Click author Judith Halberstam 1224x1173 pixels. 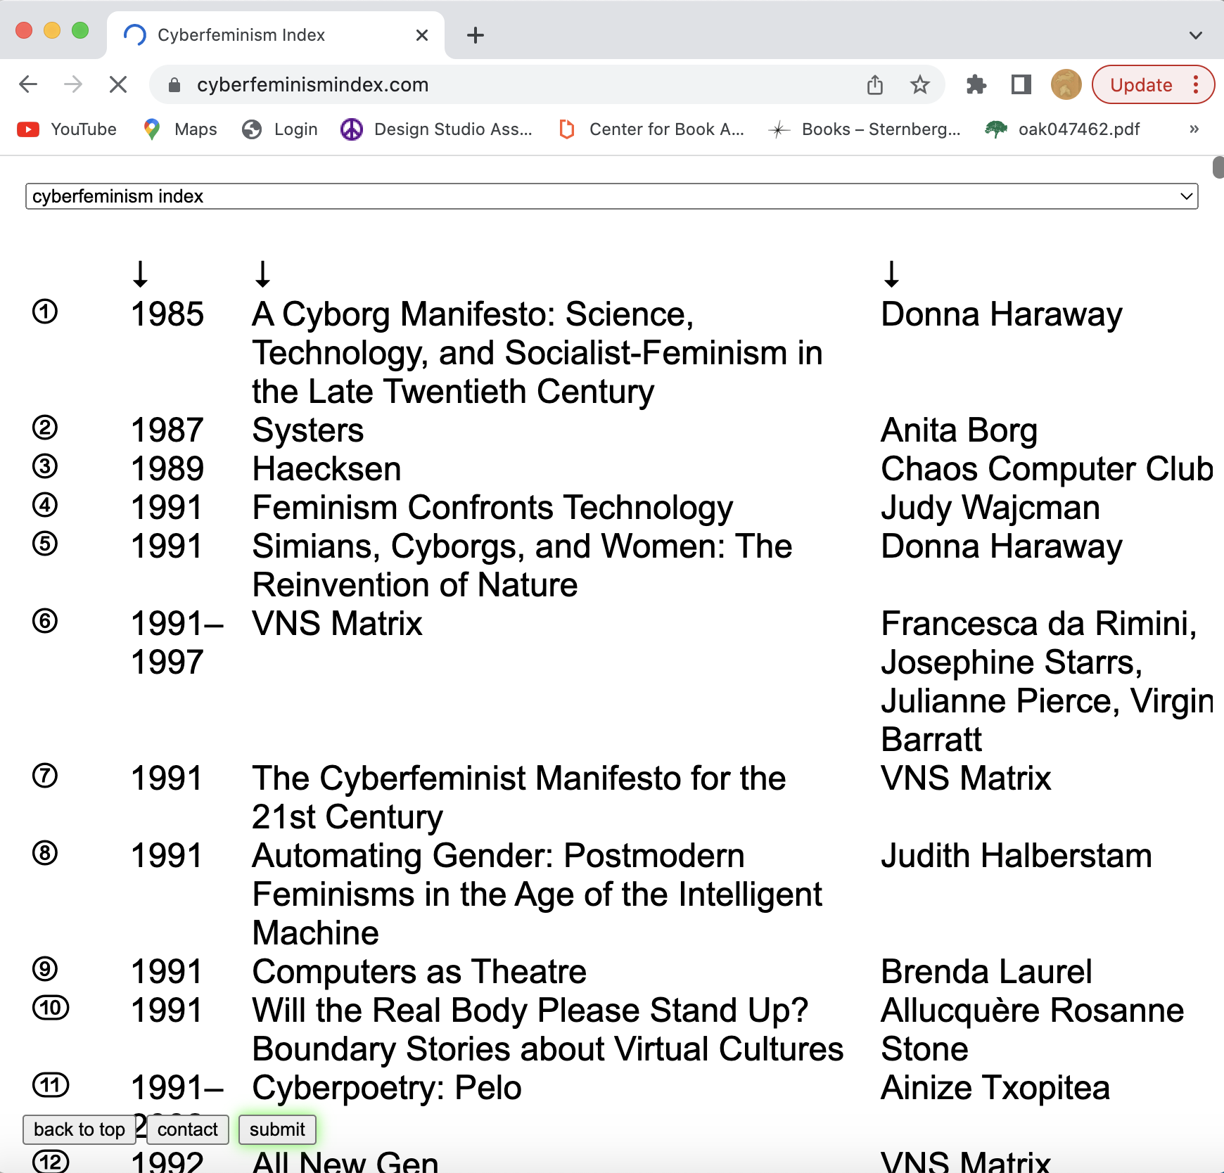pyautogui.click(x=1016, y=856)
